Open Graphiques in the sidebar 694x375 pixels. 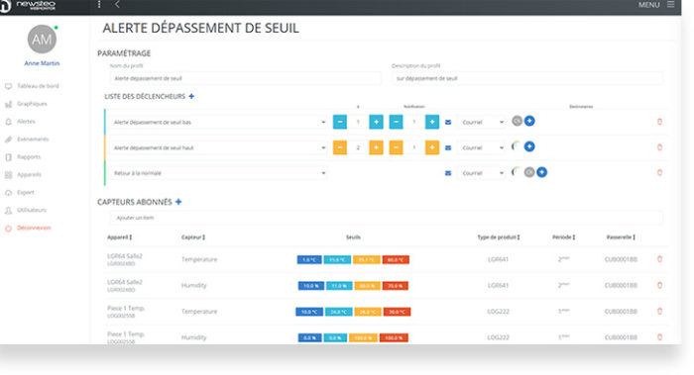tap(32, 104)
